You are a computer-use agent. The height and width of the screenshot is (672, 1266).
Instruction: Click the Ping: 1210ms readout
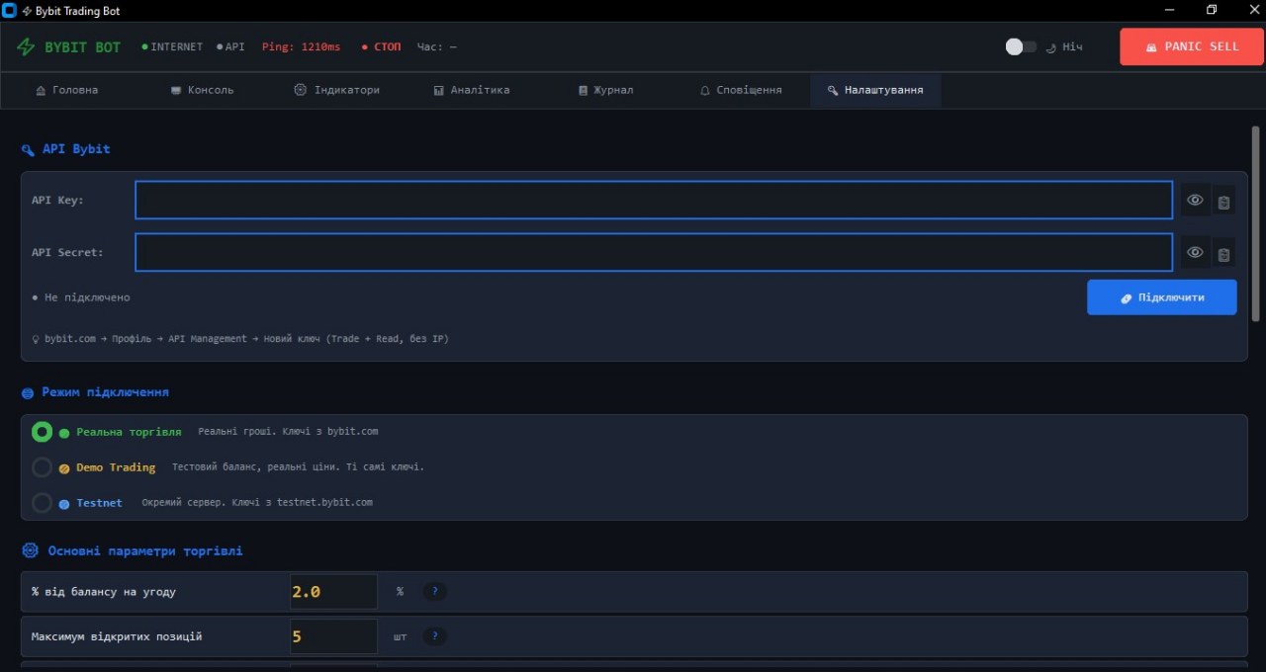(x=301, y=46)
